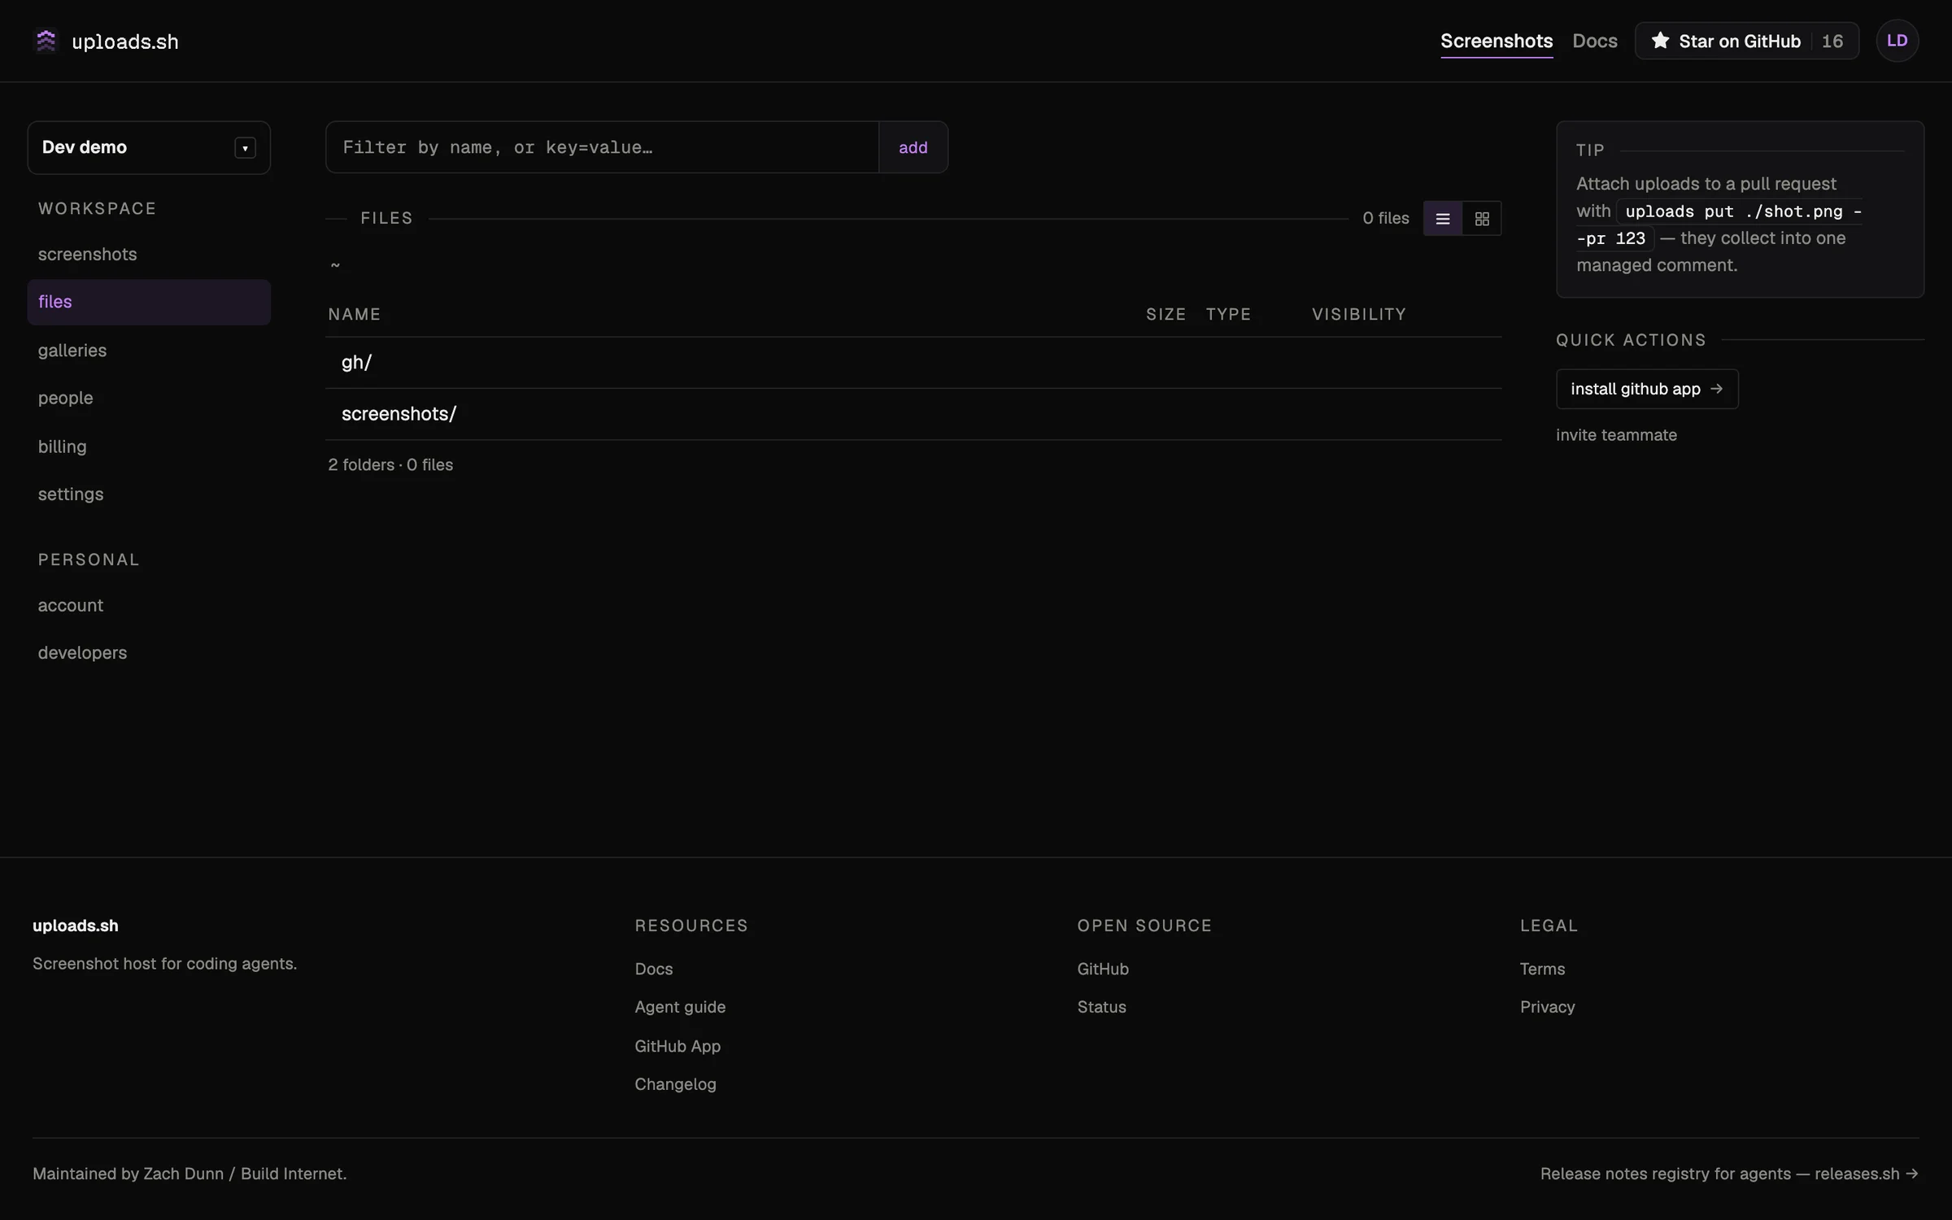Click the uploads.sh header brand name
Screen dimensions: 1952x1220
click(x=125, y=41)
